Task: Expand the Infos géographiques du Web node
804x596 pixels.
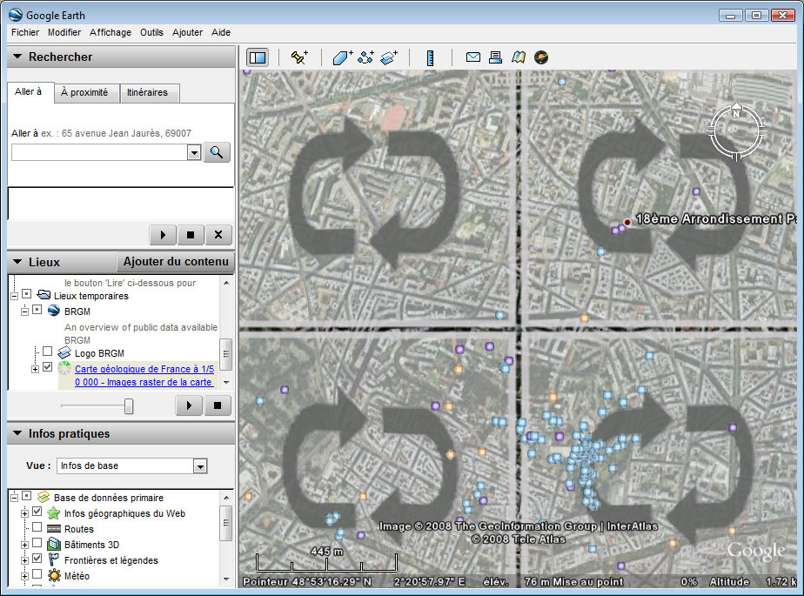Action: tap(24, 513)
